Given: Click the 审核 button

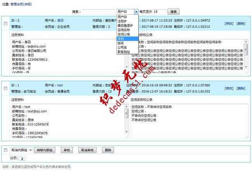Looking at the screenshot, I should point(67,150).
